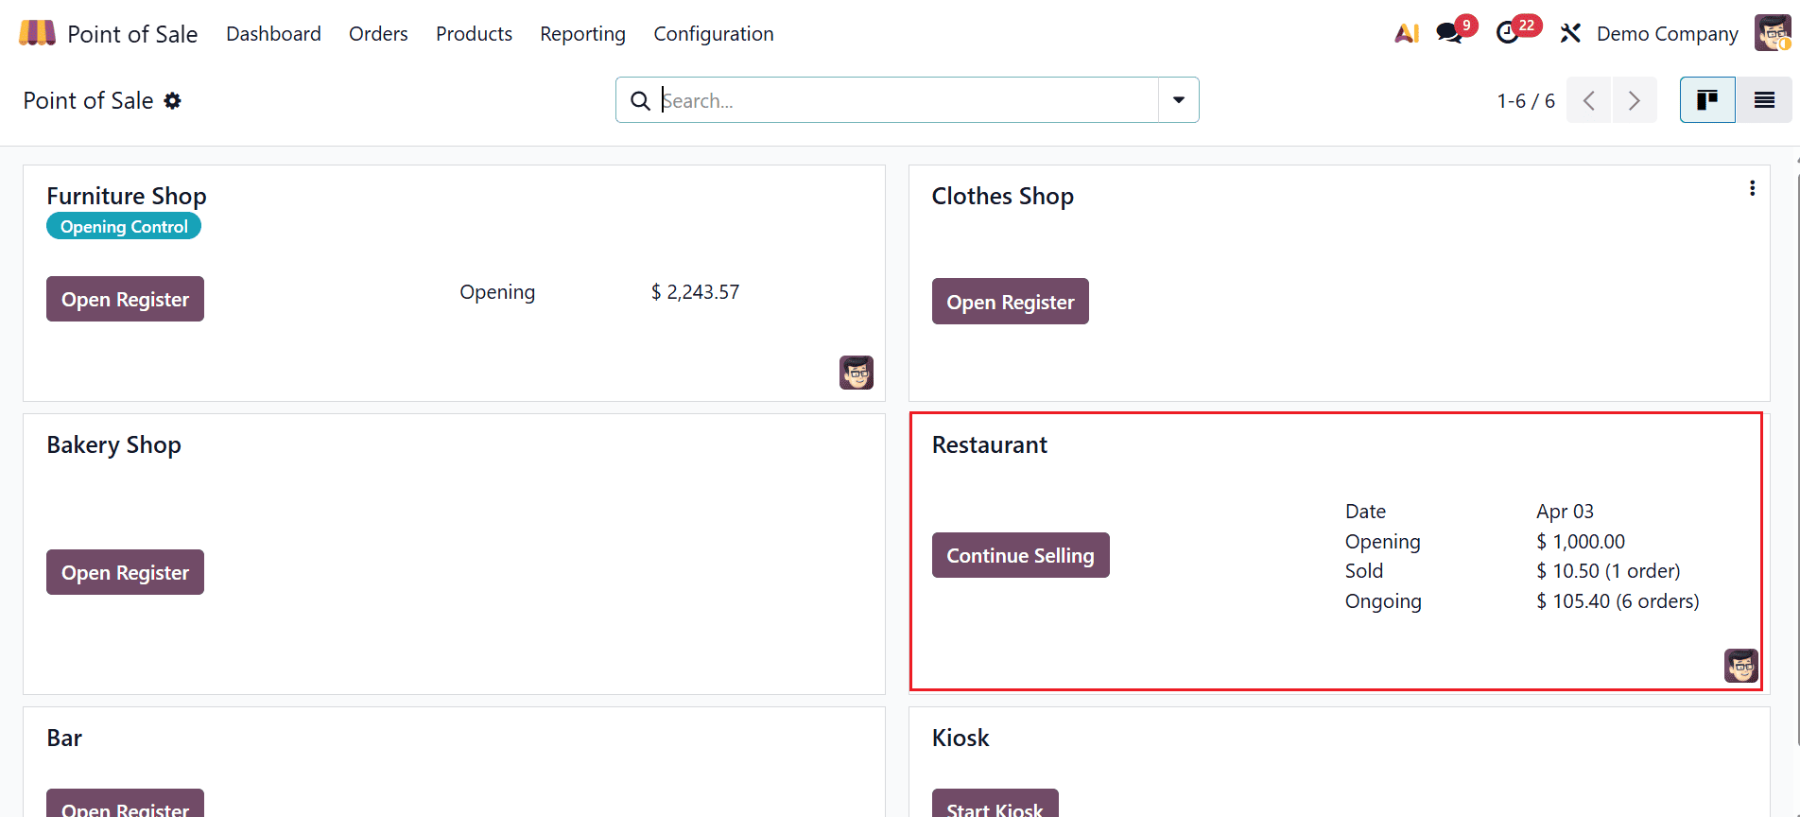Open the Reporting menu
Viewport: 1800px width, 817px height.
tap(582, 33)
